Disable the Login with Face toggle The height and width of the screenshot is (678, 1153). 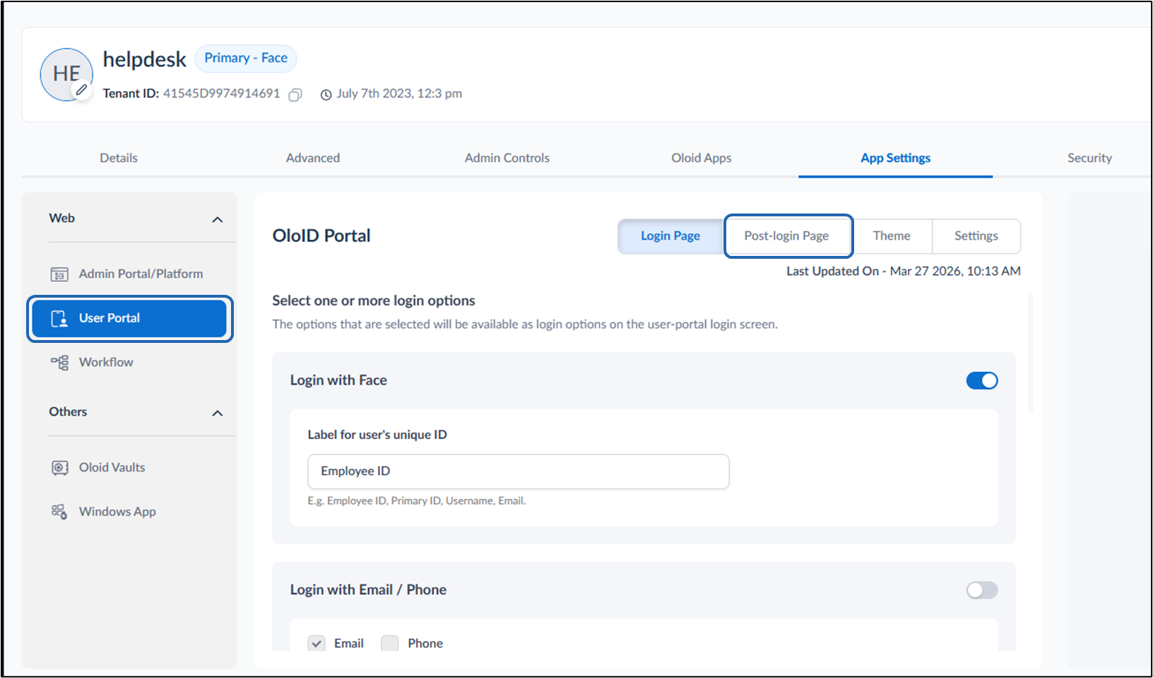click(x=982, y=380)
